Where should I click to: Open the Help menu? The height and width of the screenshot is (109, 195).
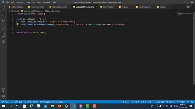point(54,2)
